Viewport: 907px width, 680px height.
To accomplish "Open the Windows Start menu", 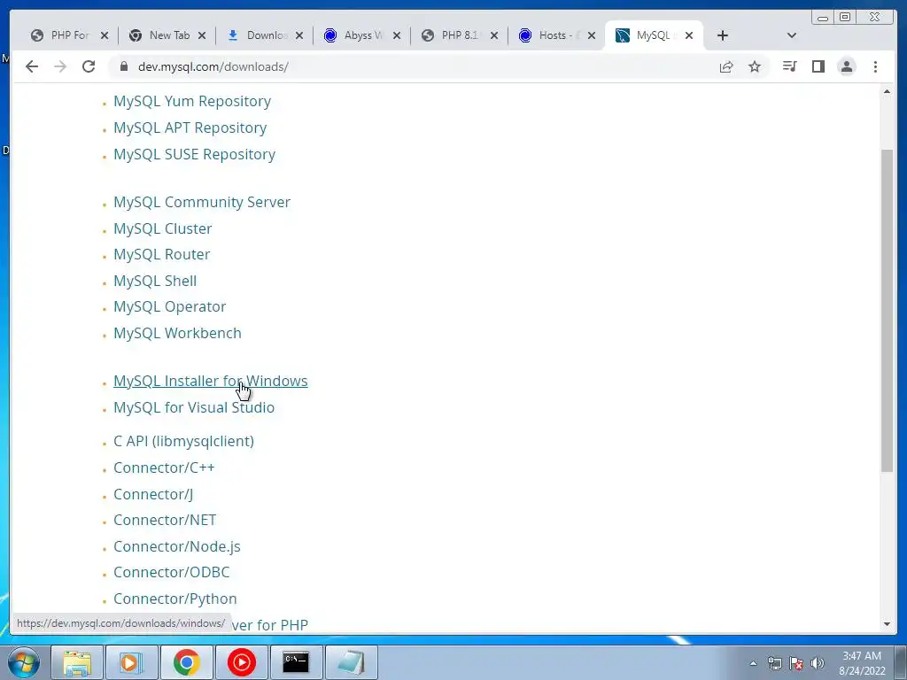I will click(24, 662).
